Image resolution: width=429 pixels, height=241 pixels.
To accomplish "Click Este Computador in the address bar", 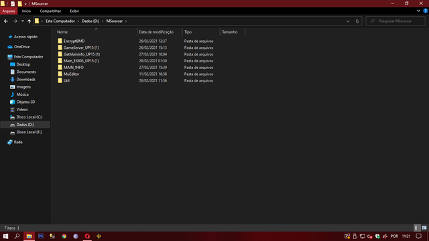I will tap(60, 21).
